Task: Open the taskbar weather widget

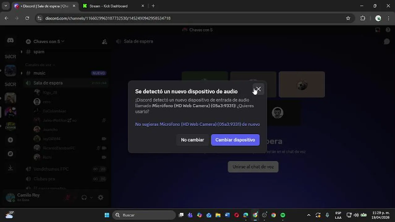Action: pyautogui.click(x=9, y=215)
